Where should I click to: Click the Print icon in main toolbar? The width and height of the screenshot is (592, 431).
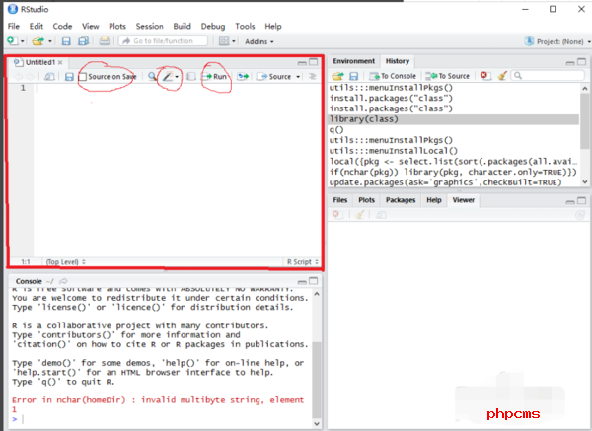point(105,40)
